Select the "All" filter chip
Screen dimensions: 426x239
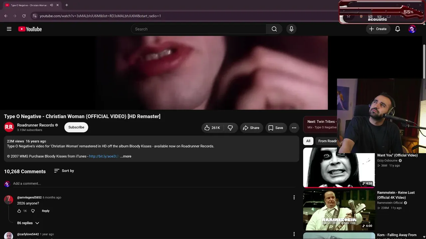[308, 141]
